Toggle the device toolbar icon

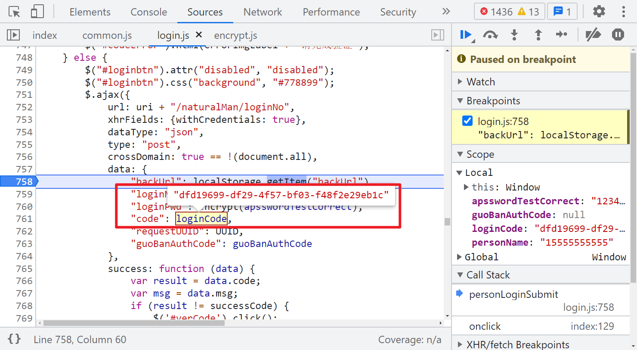[x=37, y=12]
